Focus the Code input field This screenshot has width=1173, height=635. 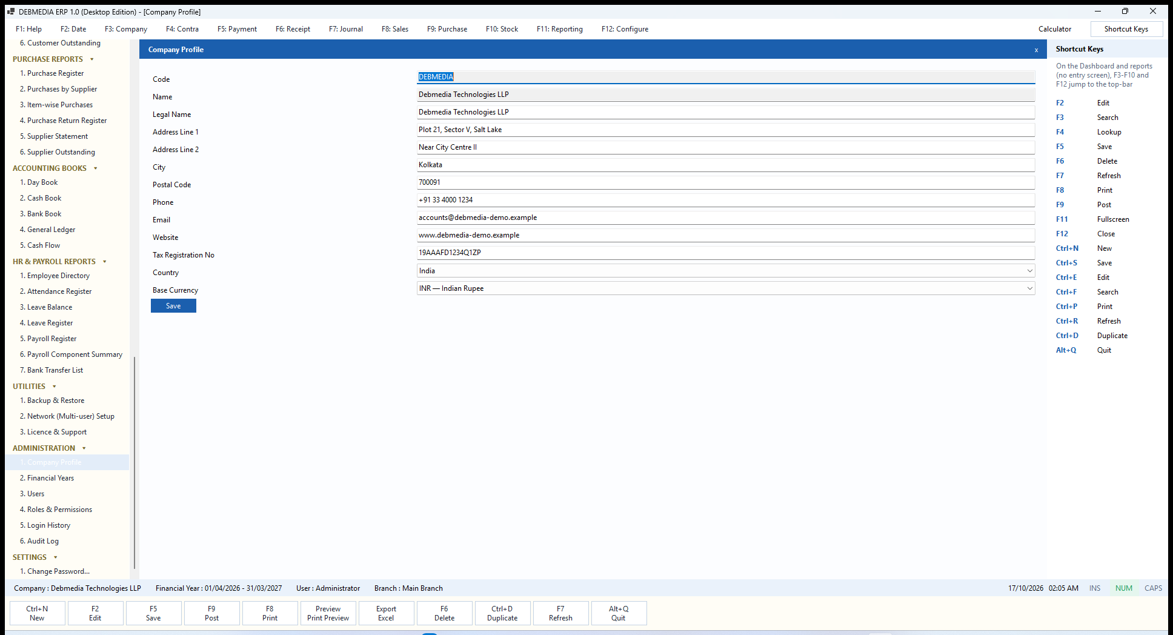pos(726,77)
